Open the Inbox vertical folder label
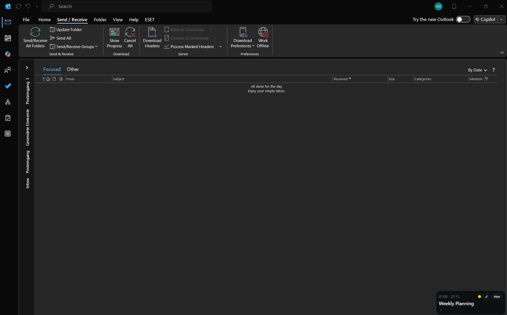The image size is (507, 315). 27,183
